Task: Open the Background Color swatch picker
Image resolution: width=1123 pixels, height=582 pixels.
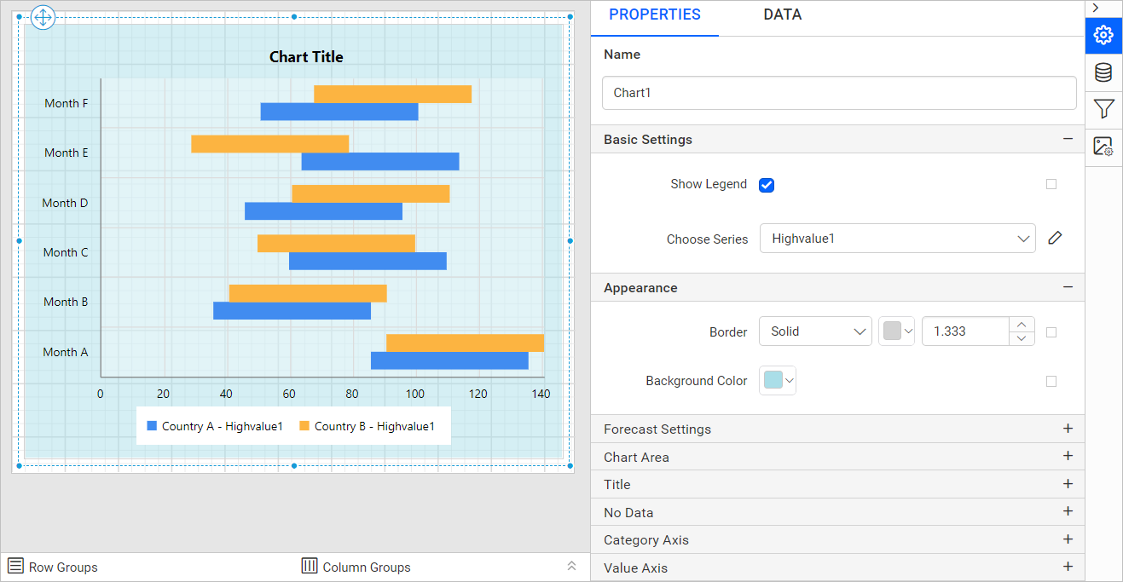Action: [x=778, y=381]
